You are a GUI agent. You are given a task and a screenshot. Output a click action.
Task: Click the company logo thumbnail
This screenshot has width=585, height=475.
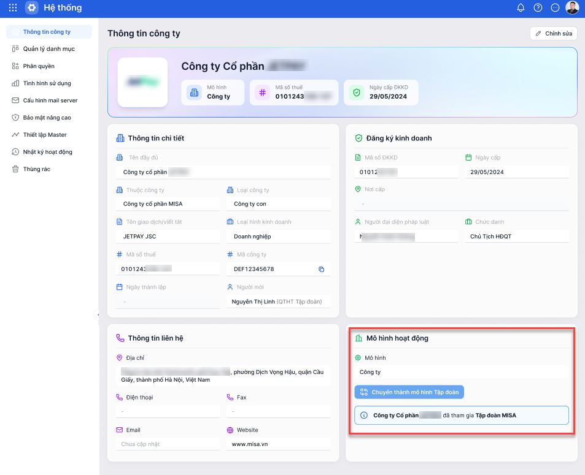click(142, 82)
